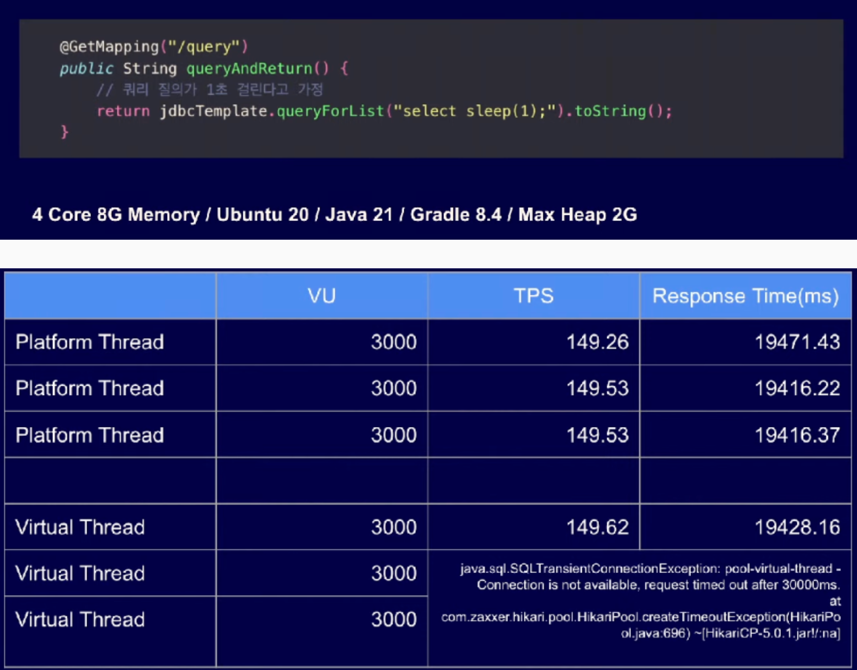857x670 pixels.
Task: Click response time value 19416.22
Action: tap(797, 388)
